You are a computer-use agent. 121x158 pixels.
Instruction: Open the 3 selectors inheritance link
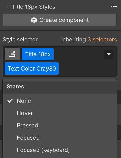(102, 39)
